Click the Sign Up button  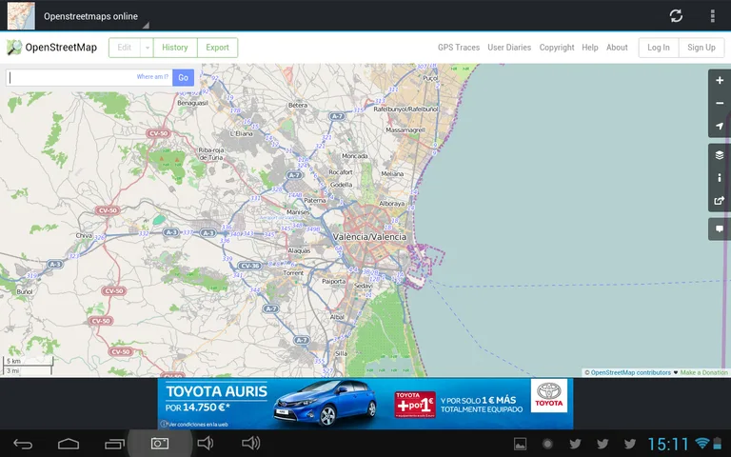coord(701,48)
